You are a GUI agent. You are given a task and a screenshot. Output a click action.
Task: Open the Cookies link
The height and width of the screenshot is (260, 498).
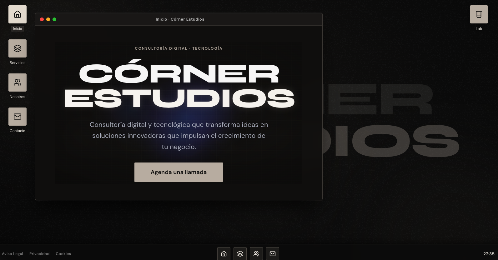pyautogui.click(x=63, y=254)
